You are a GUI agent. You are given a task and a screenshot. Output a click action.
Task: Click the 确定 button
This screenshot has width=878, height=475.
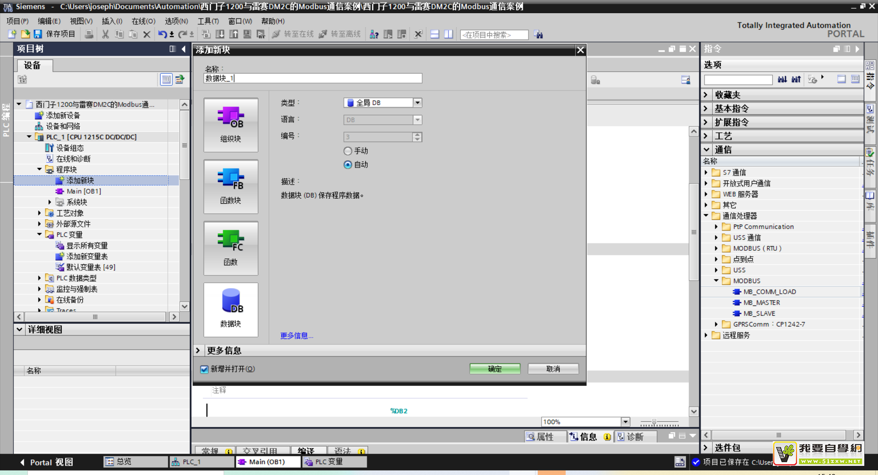pos(494,369)
